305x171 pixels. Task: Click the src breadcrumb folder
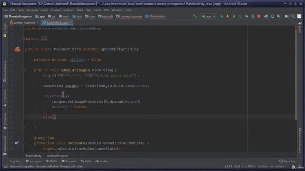point(52,17)
